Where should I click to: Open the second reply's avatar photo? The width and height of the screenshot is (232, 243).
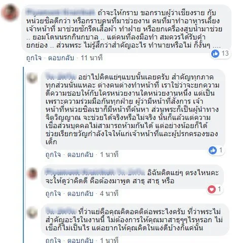(32, 174)
